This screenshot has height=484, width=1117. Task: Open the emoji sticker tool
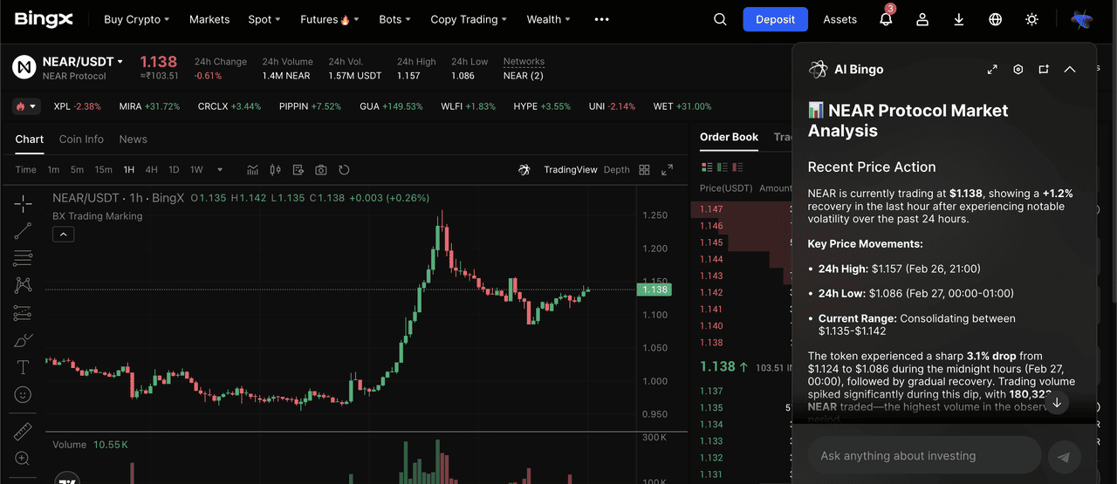point(23,395)
